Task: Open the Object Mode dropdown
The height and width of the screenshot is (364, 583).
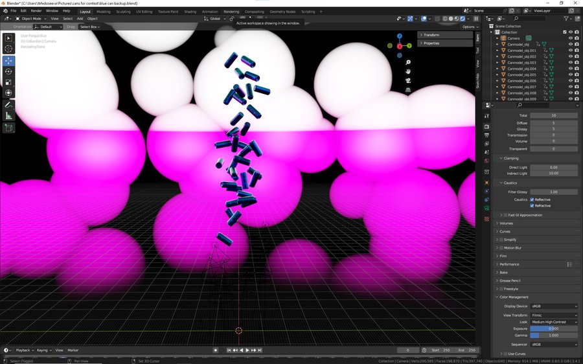Action: click(32, 19)
